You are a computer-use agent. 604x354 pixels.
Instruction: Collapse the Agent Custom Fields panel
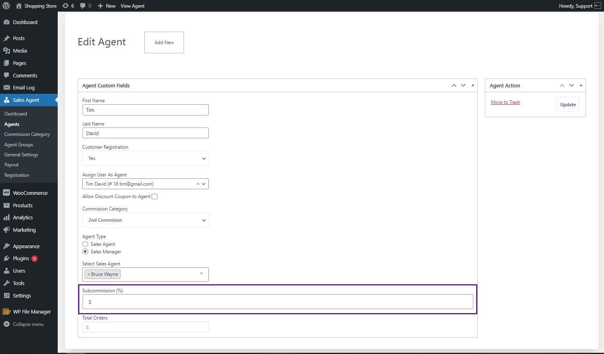coord(473,85)
